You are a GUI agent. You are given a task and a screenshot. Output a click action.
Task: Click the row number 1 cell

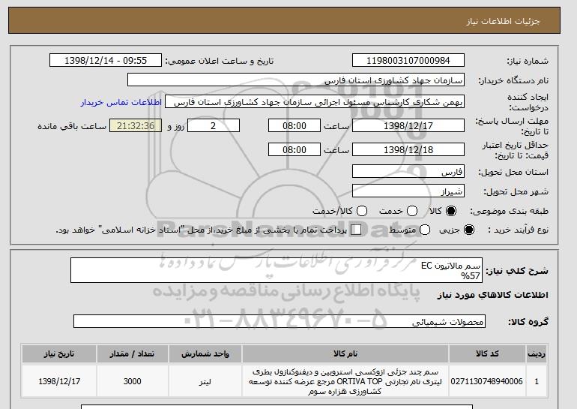coord(537,381)
